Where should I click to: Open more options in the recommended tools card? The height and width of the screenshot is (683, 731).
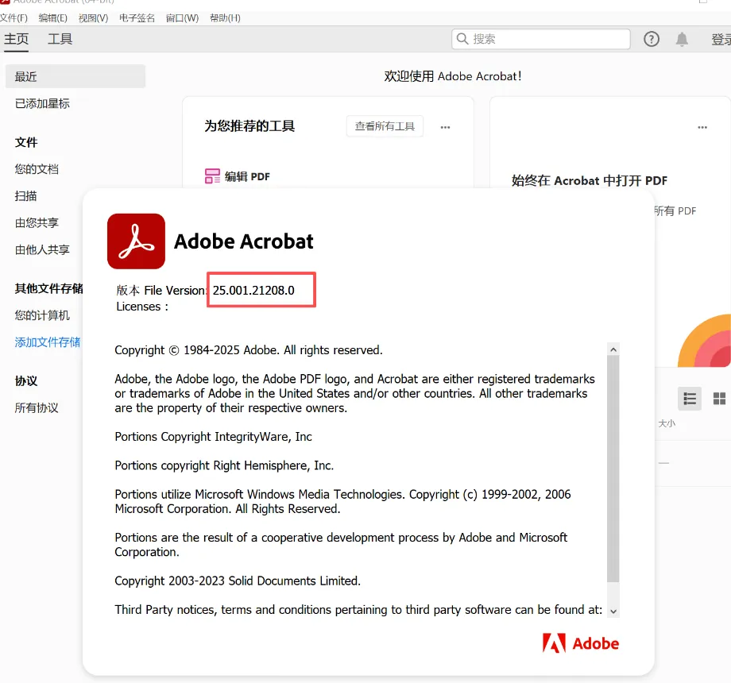click(445, 127)
